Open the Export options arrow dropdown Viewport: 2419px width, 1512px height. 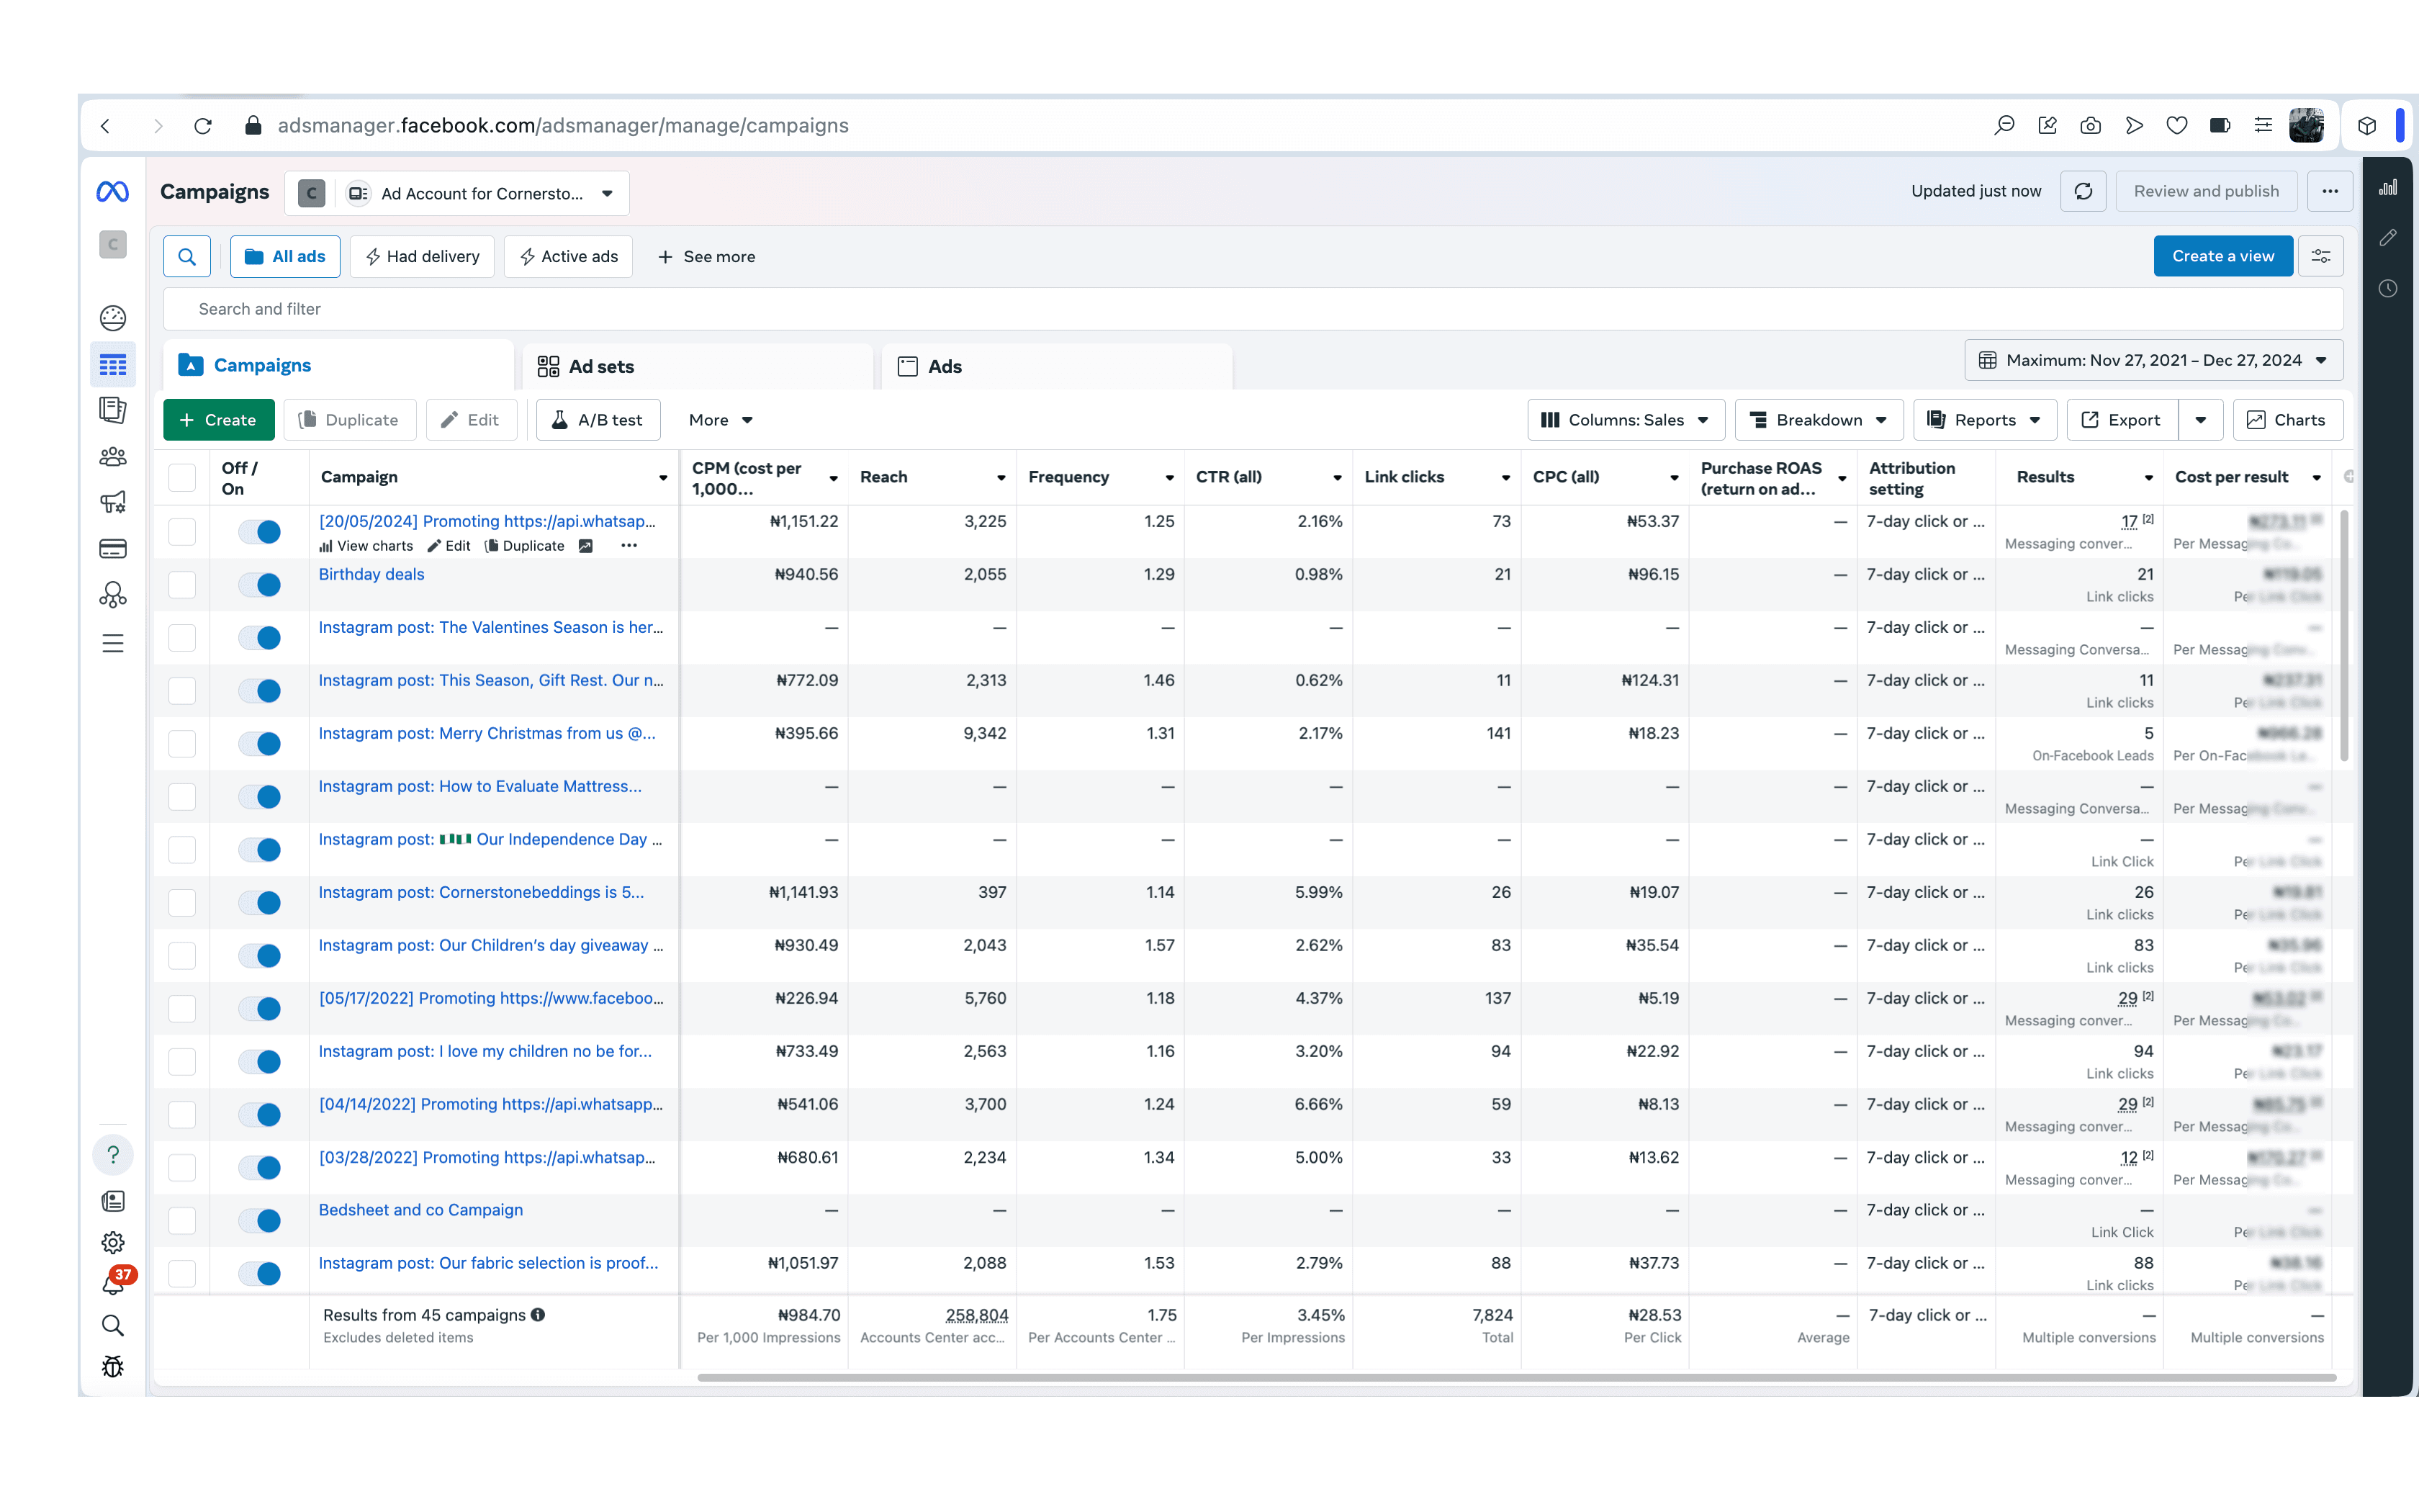point(2201,420)
